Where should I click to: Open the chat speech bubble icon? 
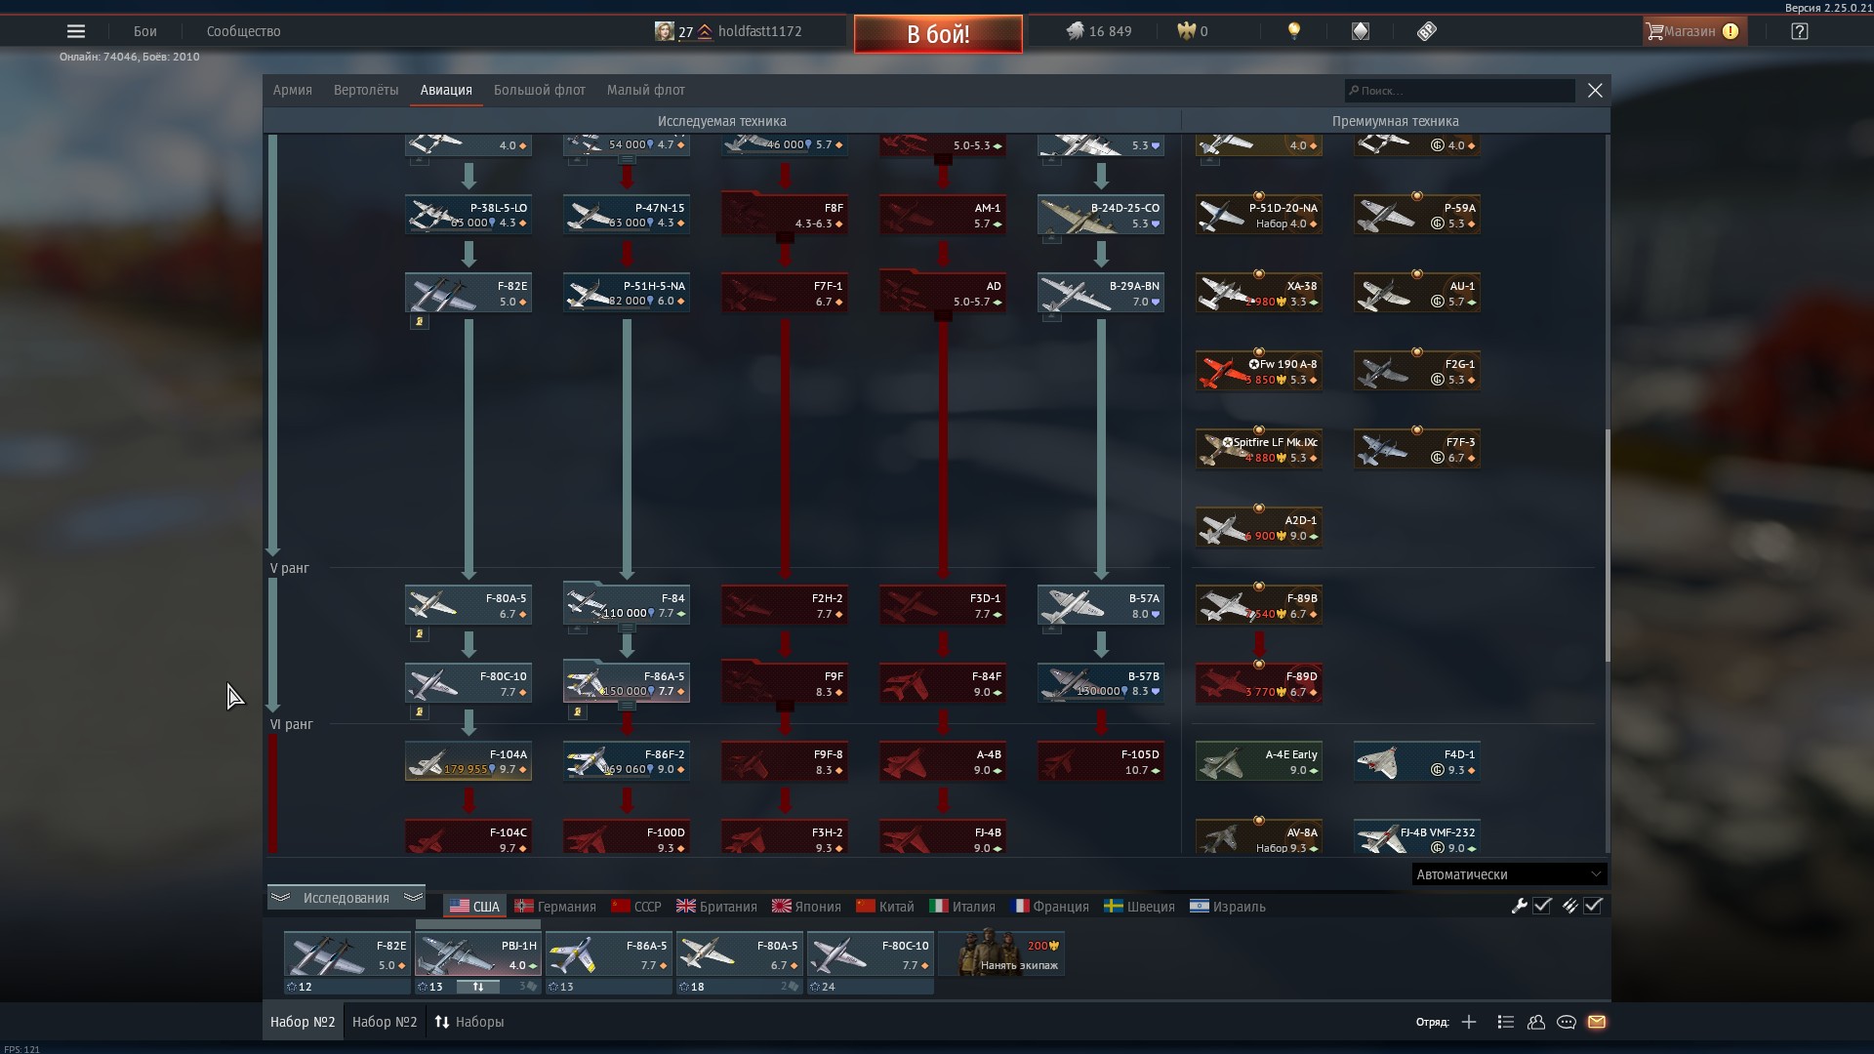click(1567, 1022)
